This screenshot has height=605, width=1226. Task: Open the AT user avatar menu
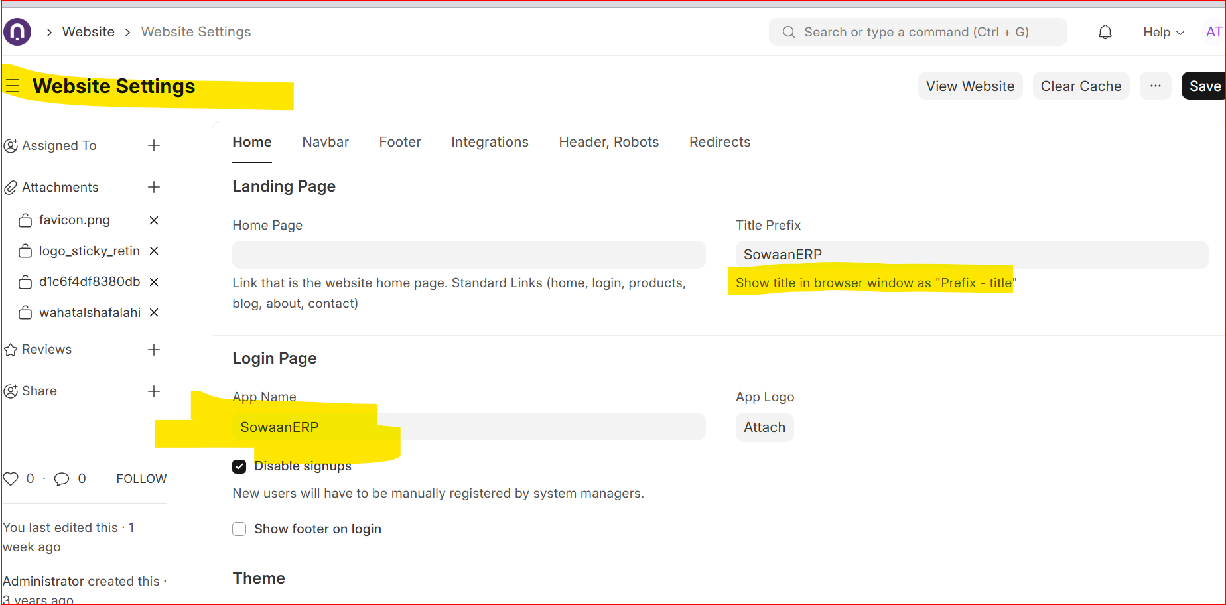click(1214, 32)
